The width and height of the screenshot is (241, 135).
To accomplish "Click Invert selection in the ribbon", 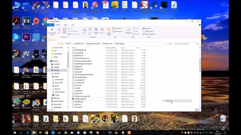I will point(149,34).
